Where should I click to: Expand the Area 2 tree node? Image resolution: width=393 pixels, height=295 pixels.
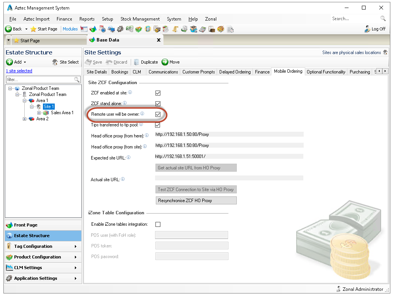coord(25,119)
